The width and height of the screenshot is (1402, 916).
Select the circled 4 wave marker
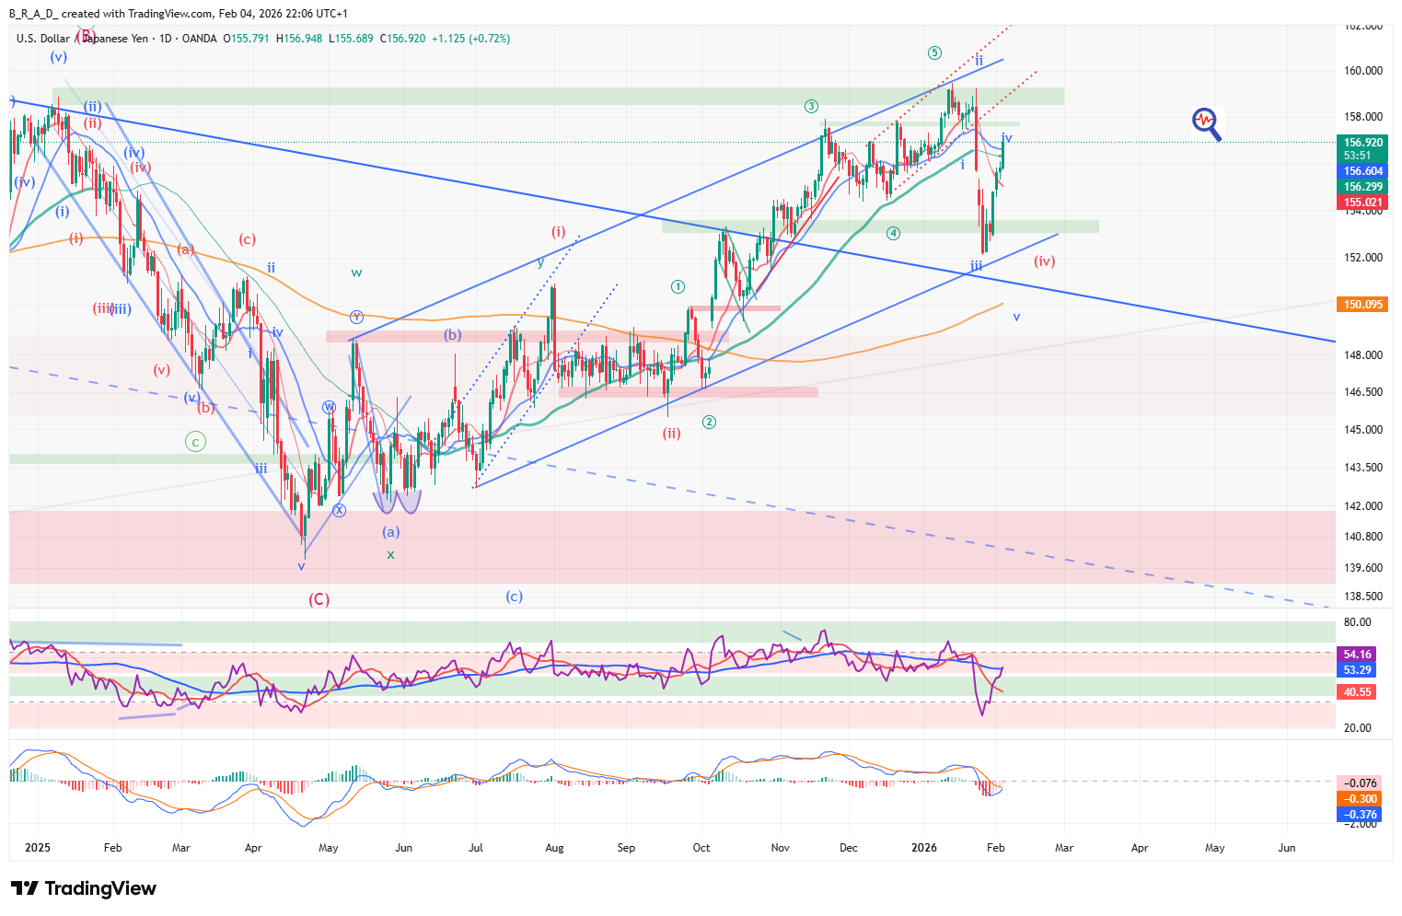893,233
